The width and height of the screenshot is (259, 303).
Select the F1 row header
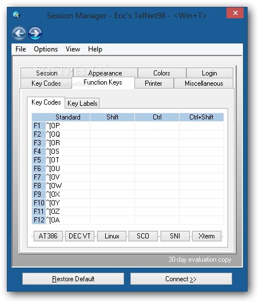39,126
